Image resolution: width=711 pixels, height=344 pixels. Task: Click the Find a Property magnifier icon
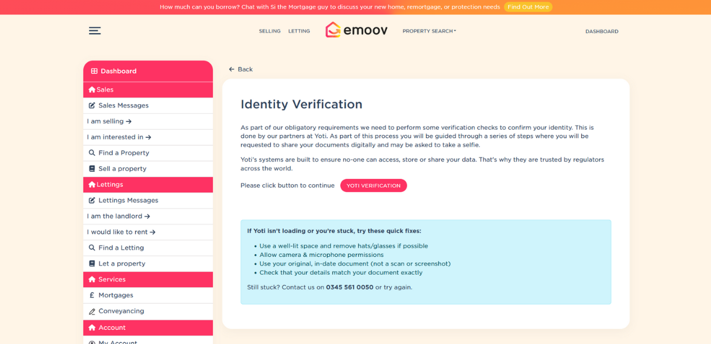[92, 153]
